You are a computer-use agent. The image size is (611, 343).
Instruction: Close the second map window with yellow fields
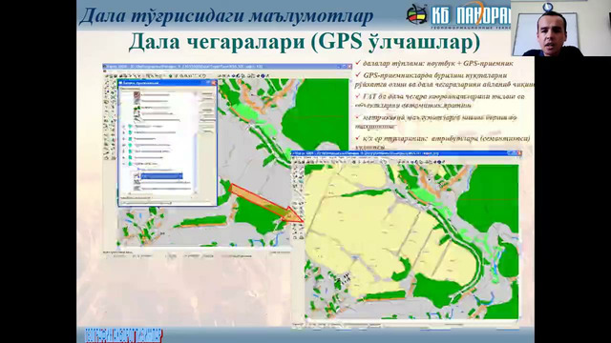tap(519, 153)
